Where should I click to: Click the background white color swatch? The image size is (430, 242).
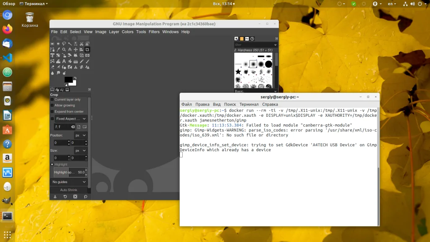click(x=73, y=83)
